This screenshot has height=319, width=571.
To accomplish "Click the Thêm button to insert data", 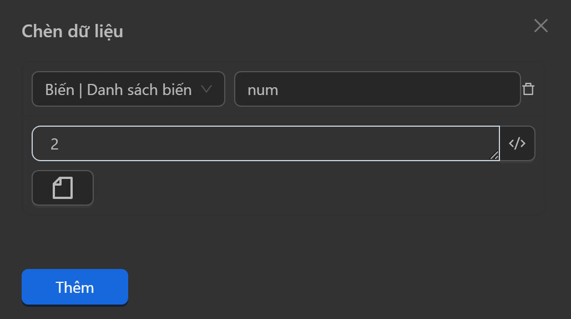I will [75, 287].
